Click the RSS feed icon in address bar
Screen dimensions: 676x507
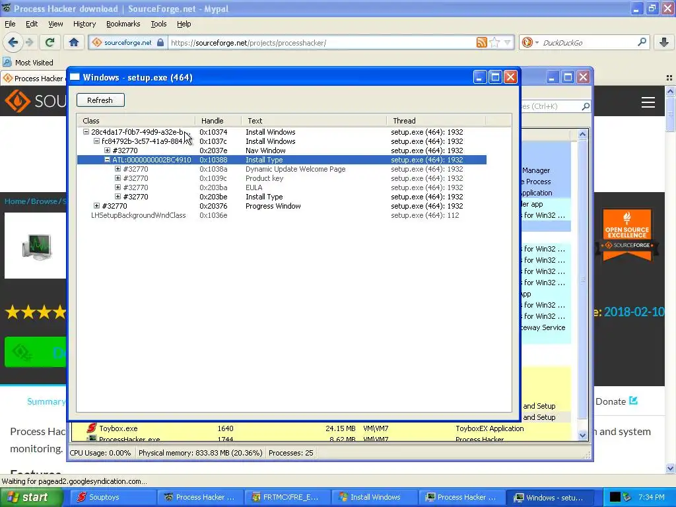[x=481, y=42]
